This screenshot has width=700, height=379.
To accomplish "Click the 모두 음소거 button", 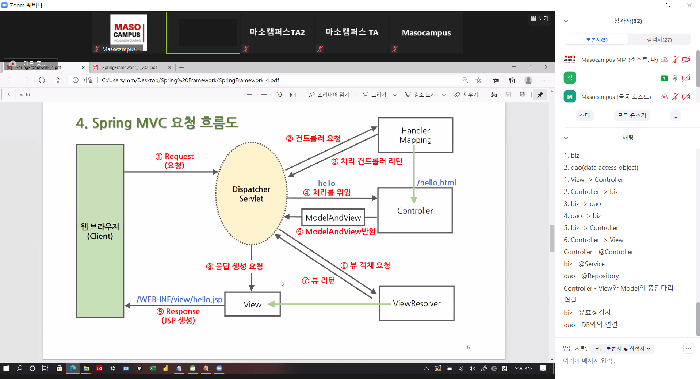I will [x=632, y=115].
